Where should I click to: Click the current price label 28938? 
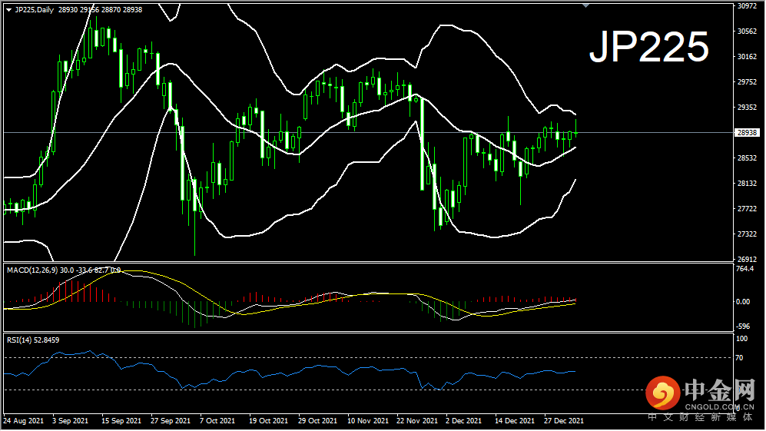tap(748, 133)
